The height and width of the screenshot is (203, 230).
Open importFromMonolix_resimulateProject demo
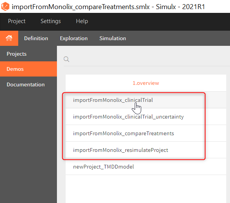(x=120, y=150)
